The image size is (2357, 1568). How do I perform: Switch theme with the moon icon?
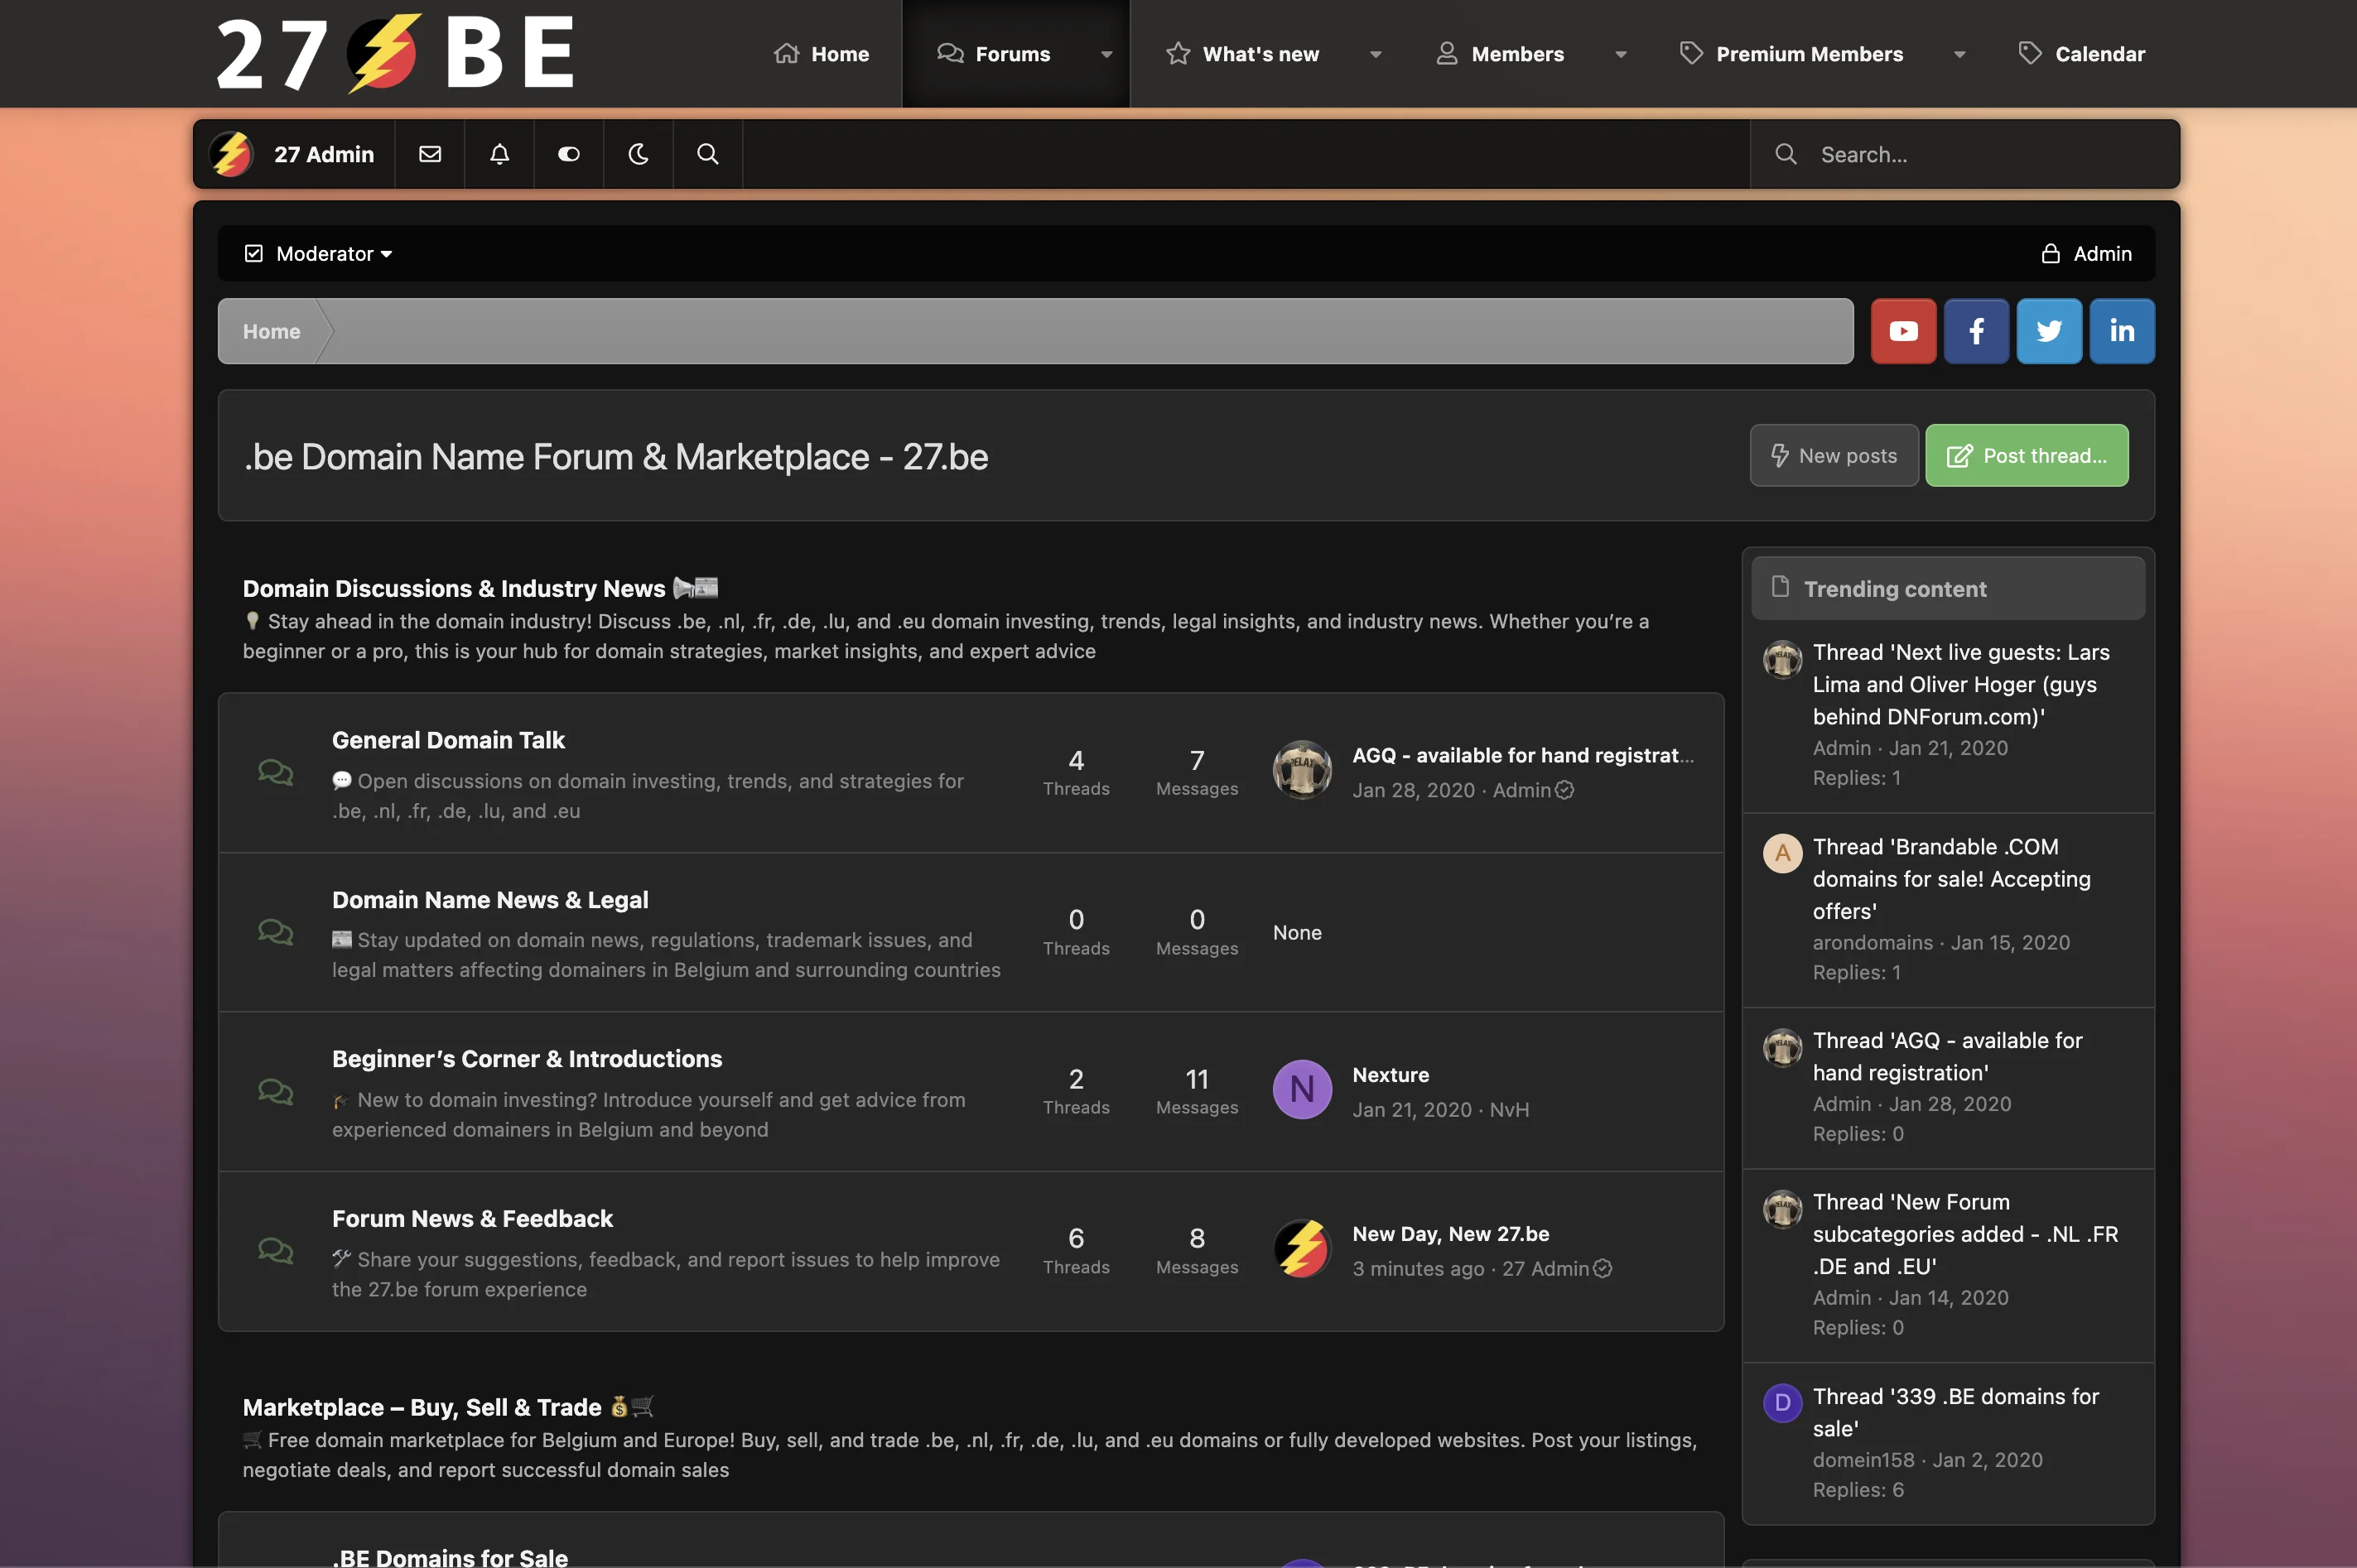pos(639,154)
